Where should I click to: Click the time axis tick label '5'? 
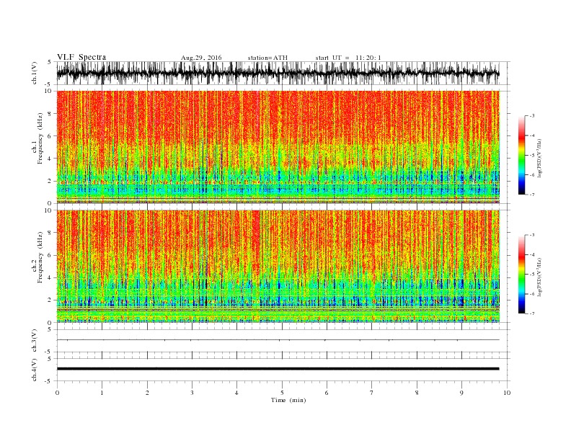coord(282,393)
